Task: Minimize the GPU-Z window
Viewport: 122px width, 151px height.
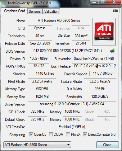Action: click(94, 2)
